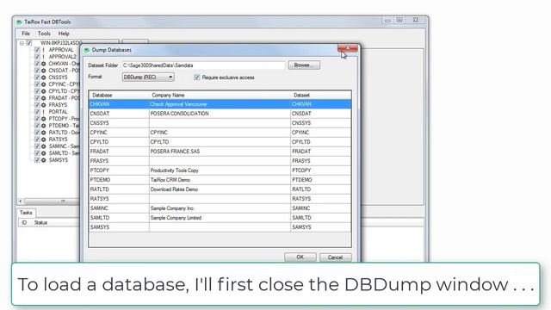Uncheck the SAMSYS database checkbox
The width and height of the screenshot is (551, 310).
click(x=37, y=160)
